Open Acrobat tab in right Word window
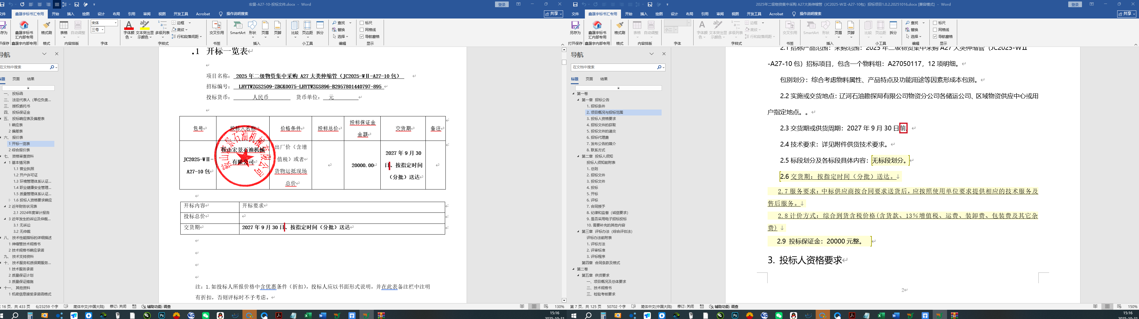This screenshot has width=1139, height=319. pyautogui.click(x=776, y=14)
